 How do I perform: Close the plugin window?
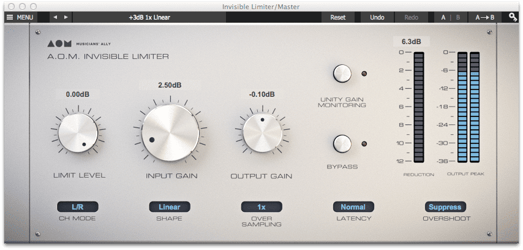pos(12,6)
